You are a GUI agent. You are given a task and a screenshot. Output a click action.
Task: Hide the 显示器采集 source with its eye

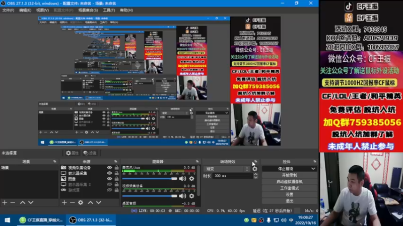[x=109, y=173]
